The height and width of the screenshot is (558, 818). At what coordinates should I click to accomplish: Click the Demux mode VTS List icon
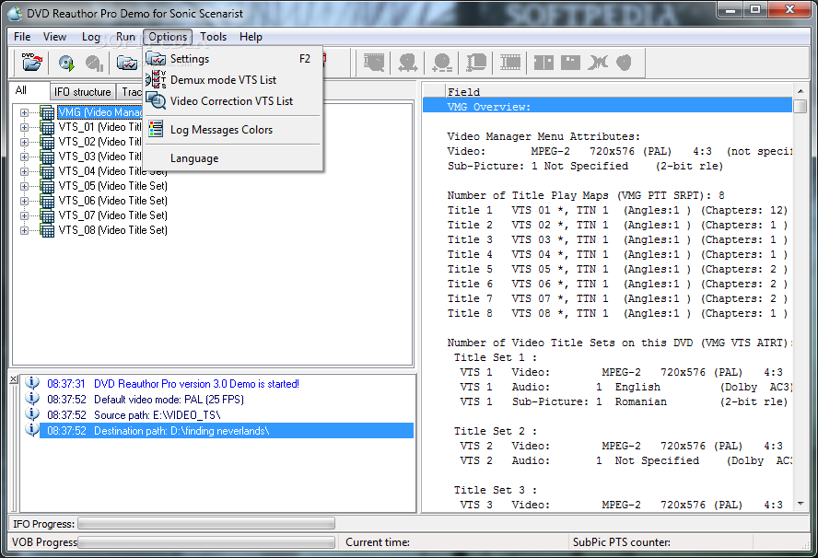156,80
